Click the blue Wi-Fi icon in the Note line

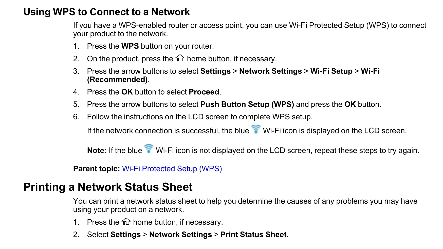(149, 149)
